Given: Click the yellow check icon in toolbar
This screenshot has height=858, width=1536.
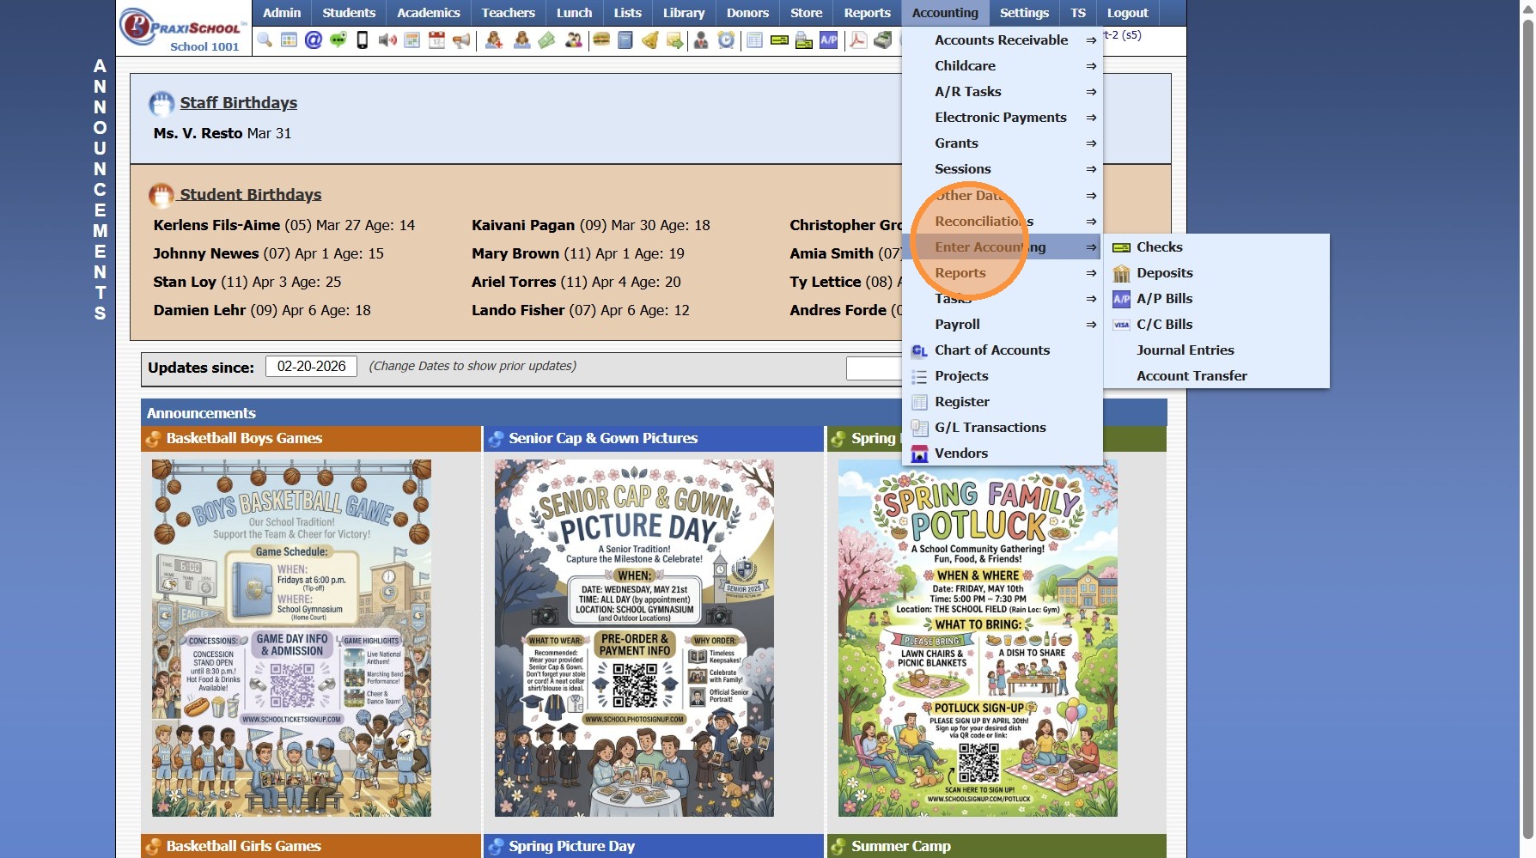Looking at the screenshot, I should click(779, 40).
